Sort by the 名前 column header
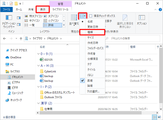Screen dimensions: 163x120 tap(42, 47)
